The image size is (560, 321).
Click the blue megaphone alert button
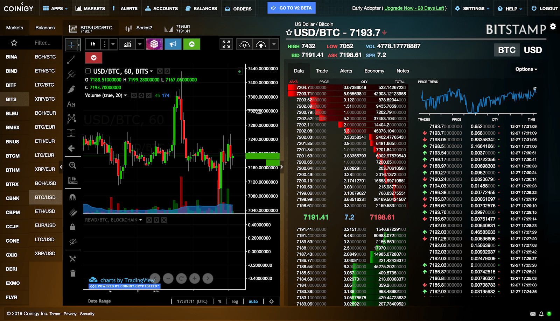click(173, 44)
